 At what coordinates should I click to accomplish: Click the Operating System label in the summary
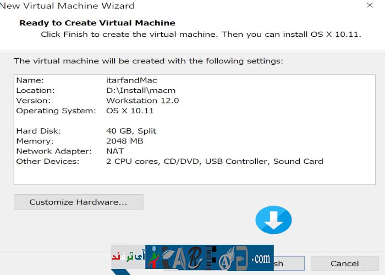coord(56,111)
